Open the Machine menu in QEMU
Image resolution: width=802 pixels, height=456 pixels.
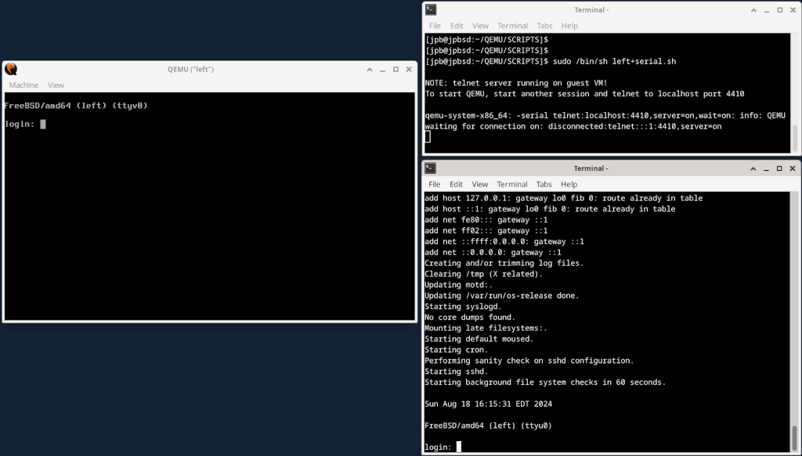[x=23, y=85]
